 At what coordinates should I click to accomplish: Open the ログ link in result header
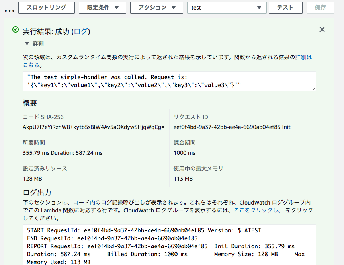click(x=81, y=31)
